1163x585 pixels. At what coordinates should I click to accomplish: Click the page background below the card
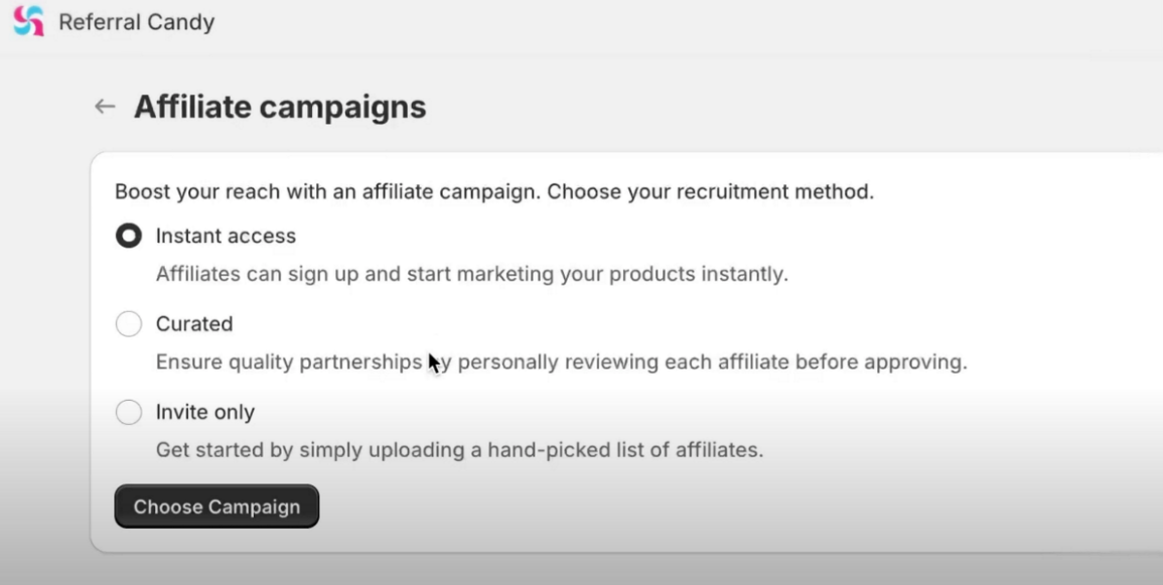(581, 571)
